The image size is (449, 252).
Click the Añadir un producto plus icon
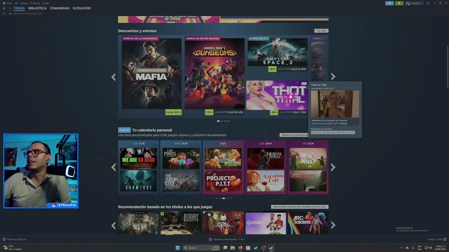4,239
